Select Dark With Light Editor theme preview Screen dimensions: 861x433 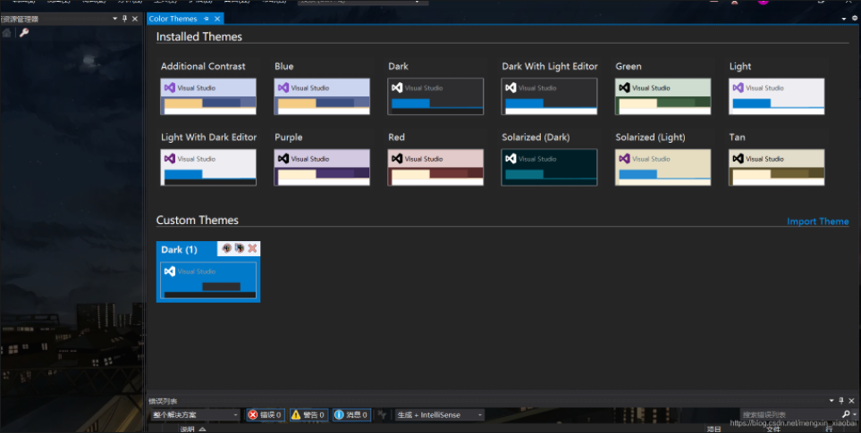point(549,96)
